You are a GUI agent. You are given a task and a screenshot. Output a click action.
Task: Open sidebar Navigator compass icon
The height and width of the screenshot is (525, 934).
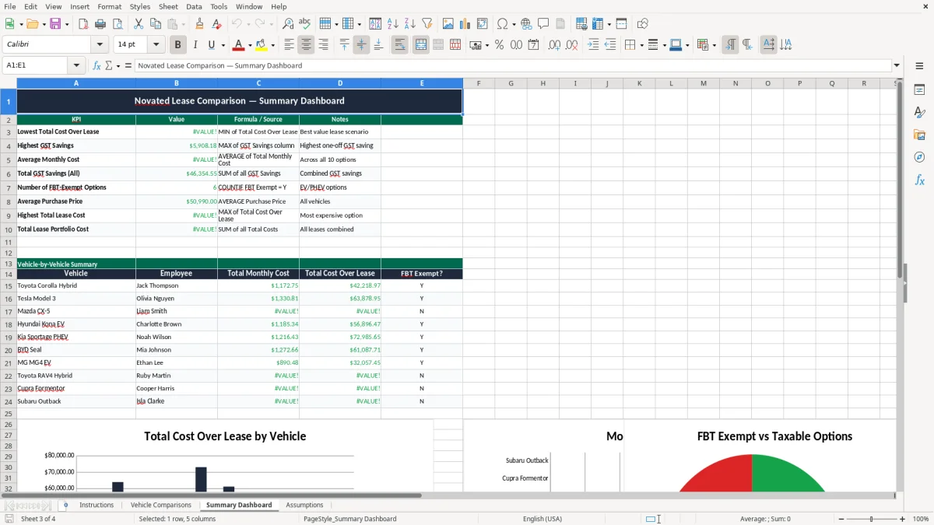pyautogui.click(x=919, y=157)
